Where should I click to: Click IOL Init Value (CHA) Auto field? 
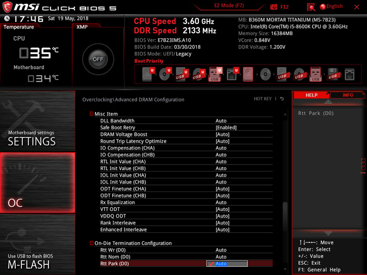pos(221,175)
